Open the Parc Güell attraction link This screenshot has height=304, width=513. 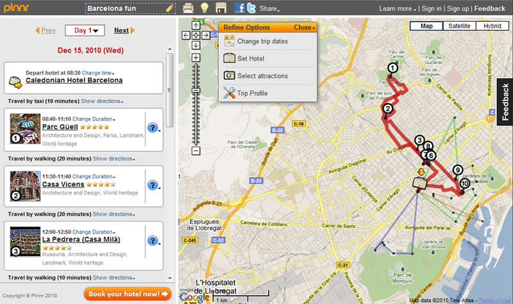point(60,127)
